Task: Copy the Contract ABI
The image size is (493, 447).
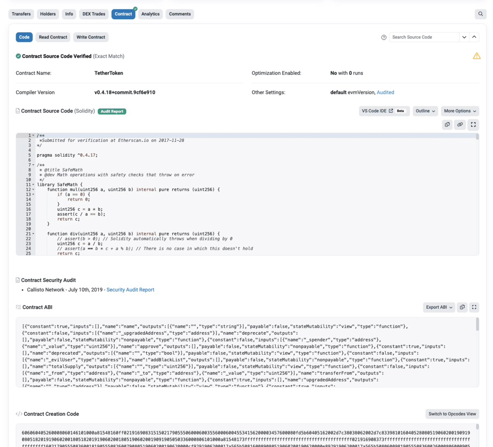Action: [x=462, y=307]
